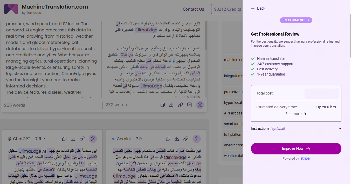Copy the ChatGPT translation

point(65,139)
